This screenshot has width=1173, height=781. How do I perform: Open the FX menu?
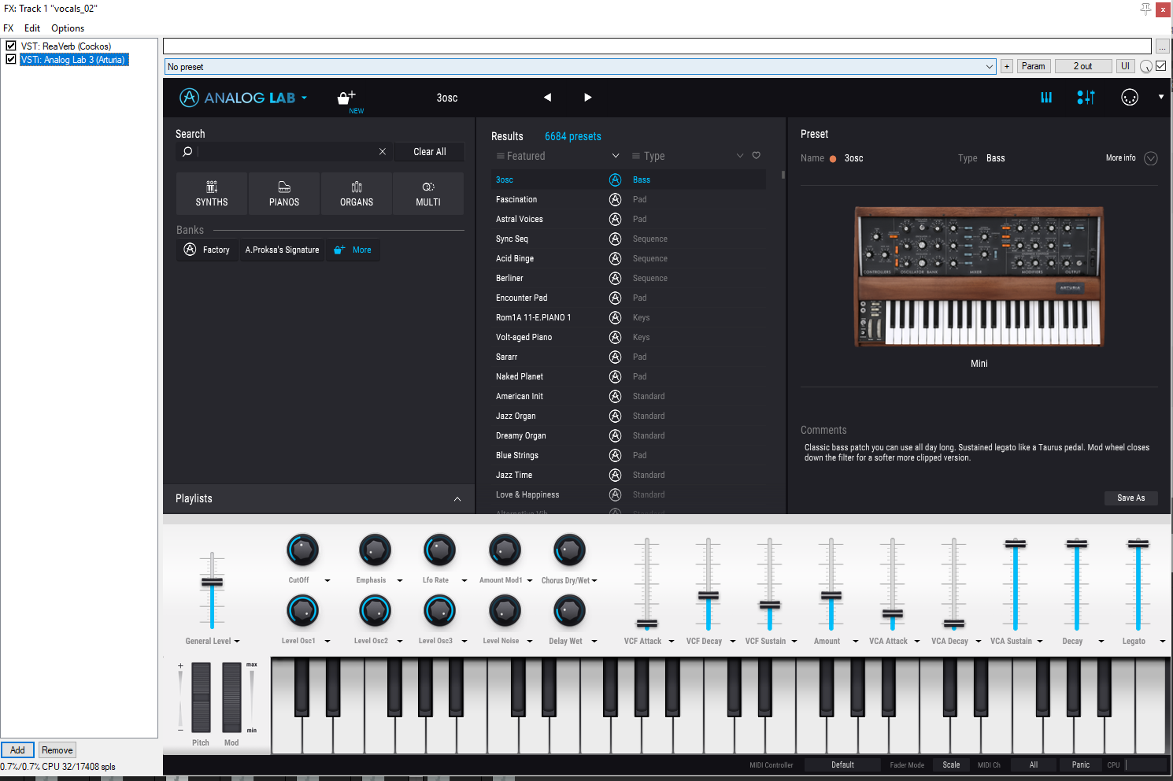click(x=8, y=28)
